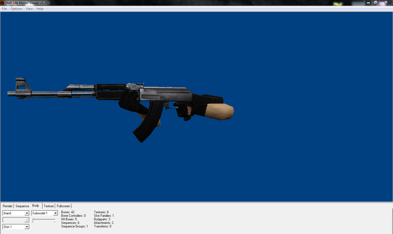Click the slider handle under Submodel 1
Image resolution: width=393 pixels, height=234 pixels.
pyautogui.click(x=33, y=220)
